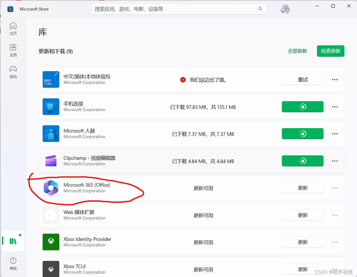
Task: Update Web 媒体扩展
Action: coord(303,215)
